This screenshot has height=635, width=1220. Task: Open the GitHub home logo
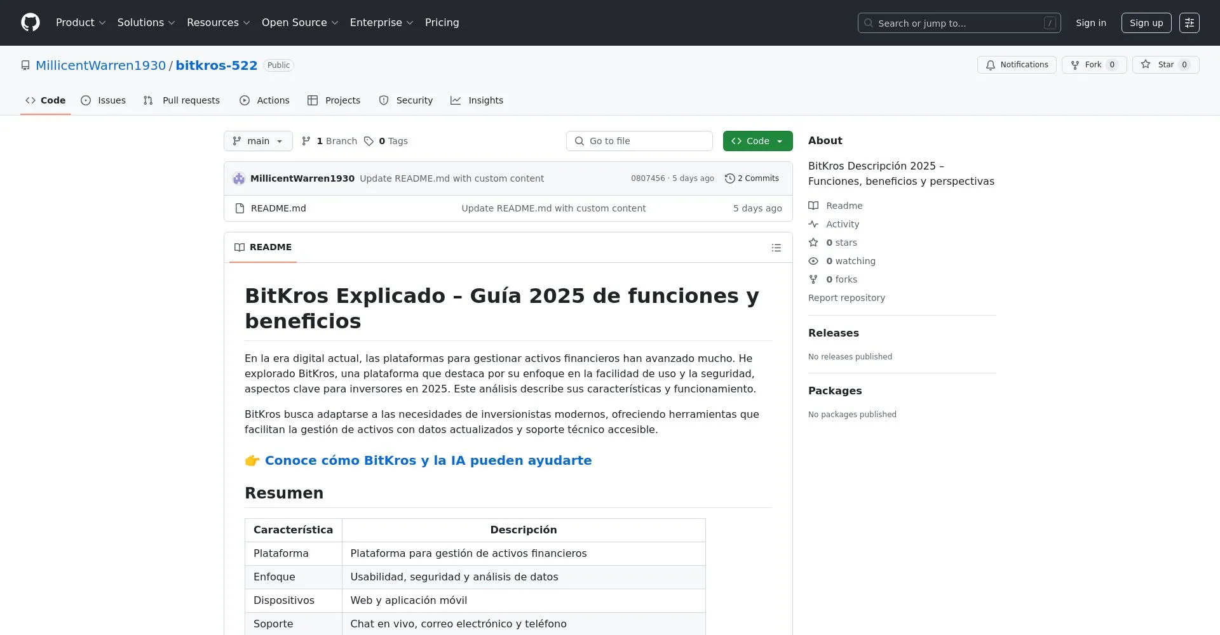point(30,23)
